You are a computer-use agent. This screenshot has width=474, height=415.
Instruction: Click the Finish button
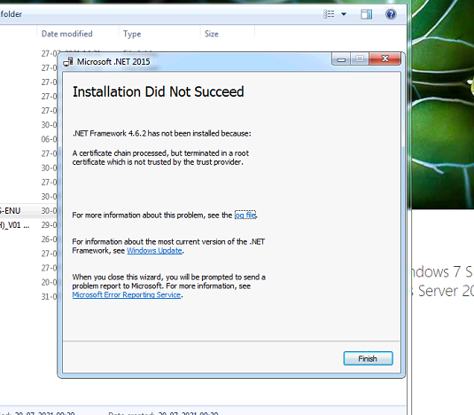click(368, 358)
